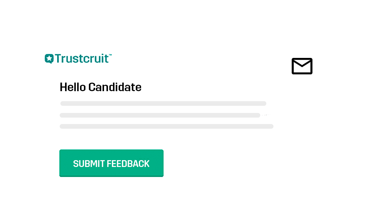Click the black envelope mail icon

pyautogui.click(x=302, y=66)
